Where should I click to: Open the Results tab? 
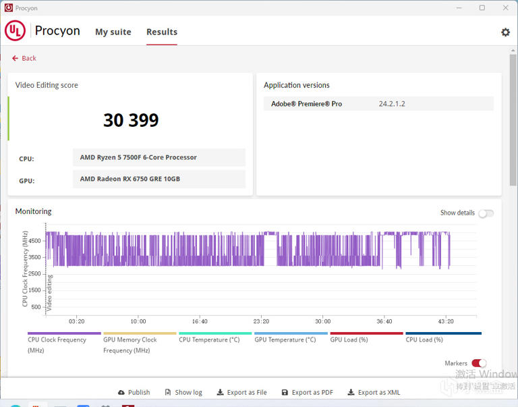[162, 32]
